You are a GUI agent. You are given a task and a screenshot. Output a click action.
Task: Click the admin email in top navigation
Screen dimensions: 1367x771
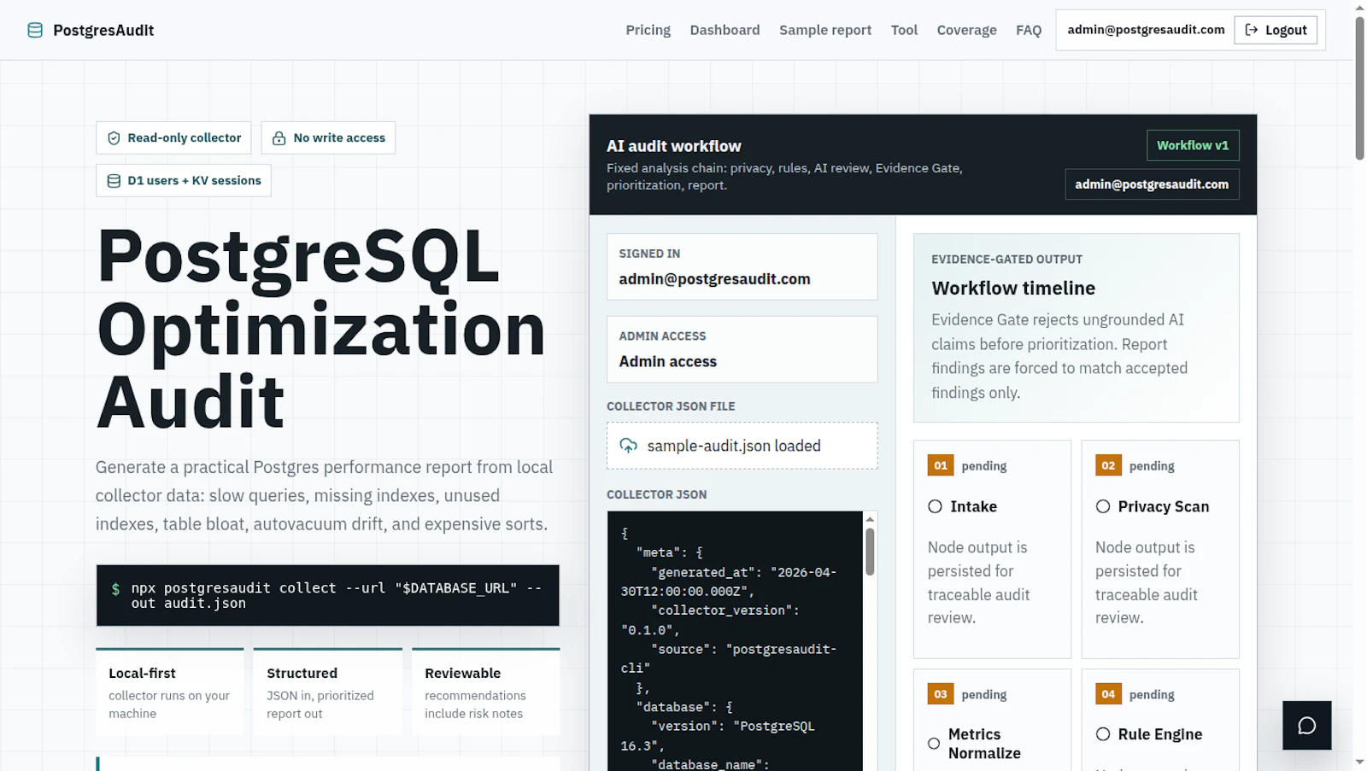pos(1146,30)
